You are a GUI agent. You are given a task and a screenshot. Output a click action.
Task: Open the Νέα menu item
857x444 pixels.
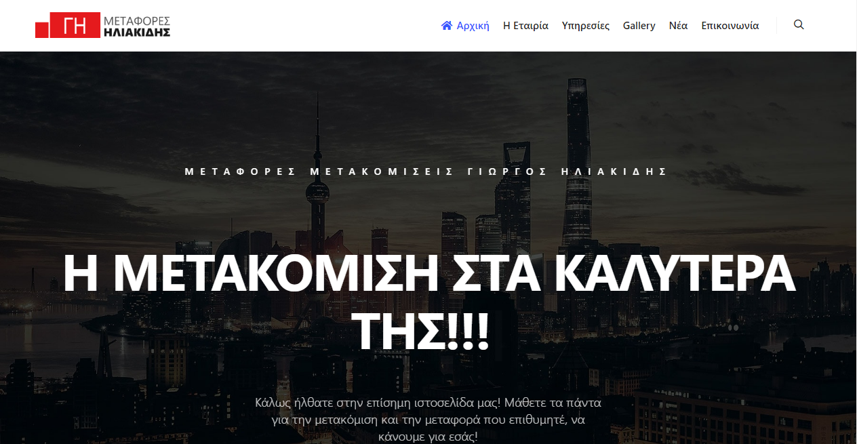(x=678, y=26)
